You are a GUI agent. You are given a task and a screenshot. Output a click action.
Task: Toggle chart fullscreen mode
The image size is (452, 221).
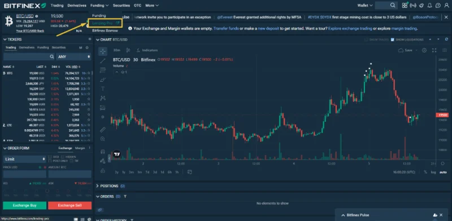[434, 50]
